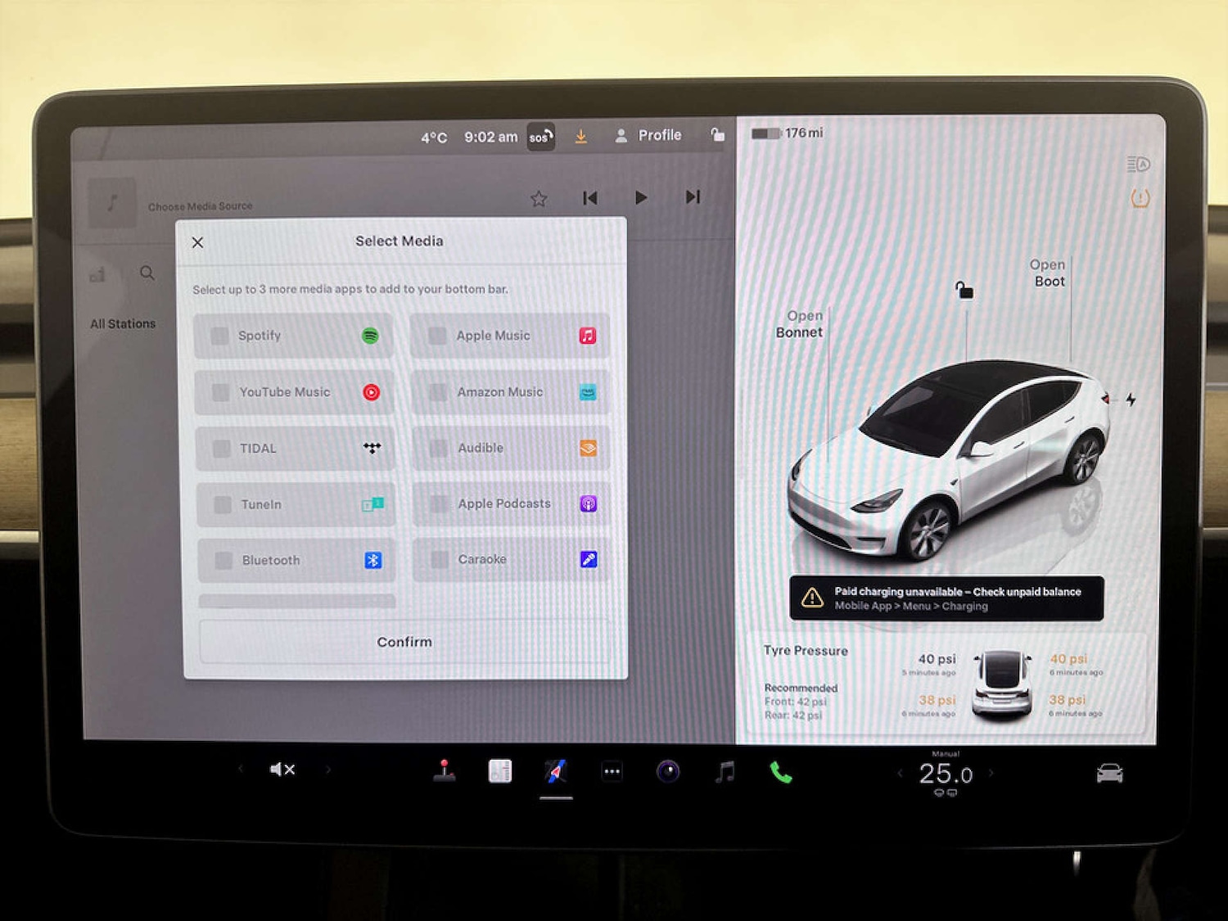
Task: Open Tesla Arcade via the joystick icon
Action: [445, 770]
